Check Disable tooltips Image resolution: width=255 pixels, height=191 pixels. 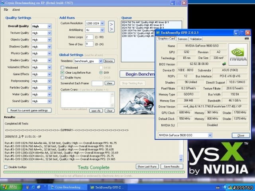point(6,167)
